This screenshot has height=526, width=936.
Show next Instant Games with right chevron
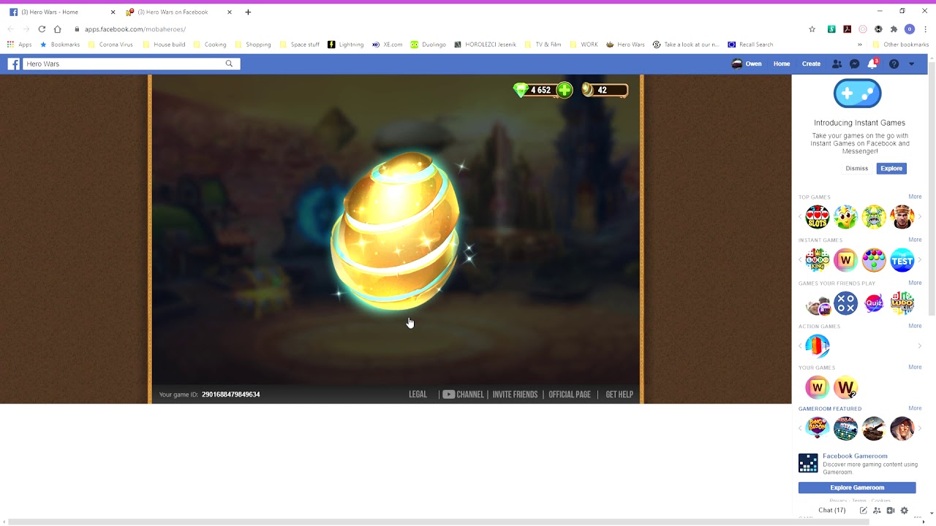919,260
